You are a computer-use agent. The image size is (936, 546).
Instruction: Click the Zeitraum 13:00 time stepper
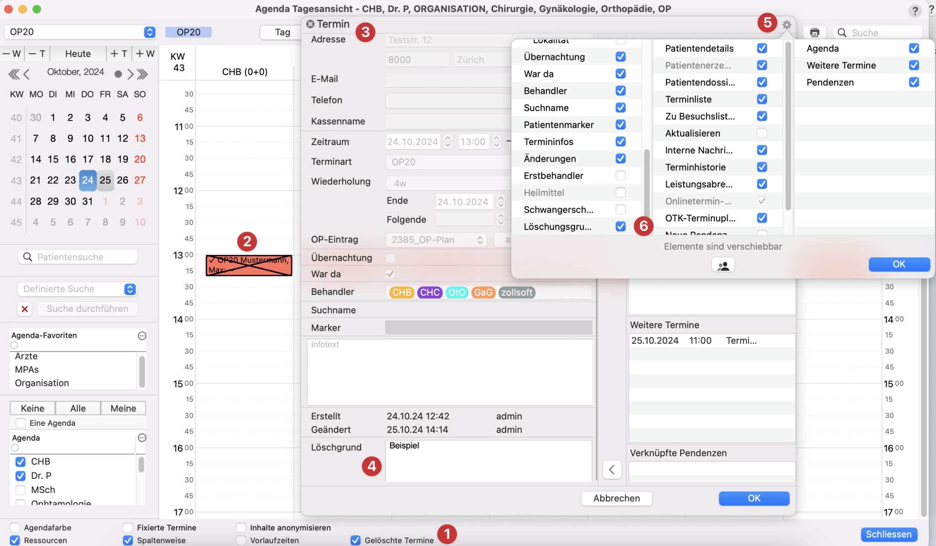pyautogui.click(x=497, y=142)
